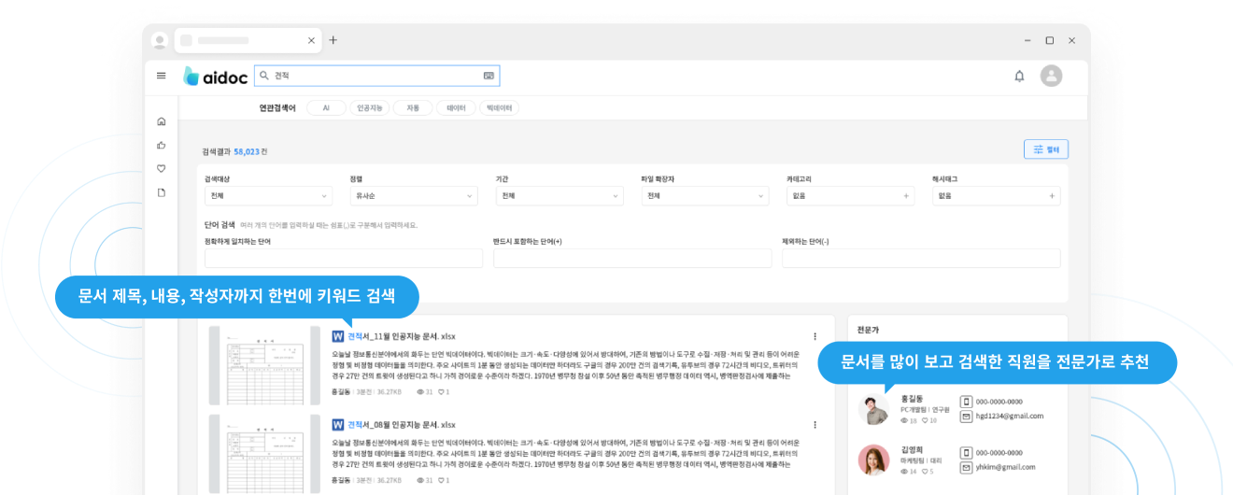The height and width of the screenshot is (495, 1233).
Task: Click the view count eye on 견적서_08월 result
Action: 419,480
